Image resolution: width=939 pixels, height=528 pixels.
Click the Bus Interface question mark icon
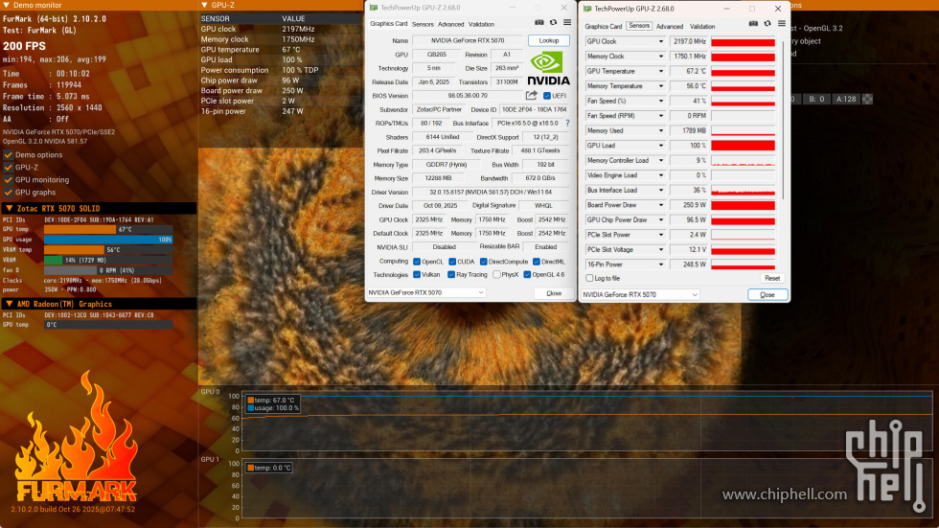(566, 124)
